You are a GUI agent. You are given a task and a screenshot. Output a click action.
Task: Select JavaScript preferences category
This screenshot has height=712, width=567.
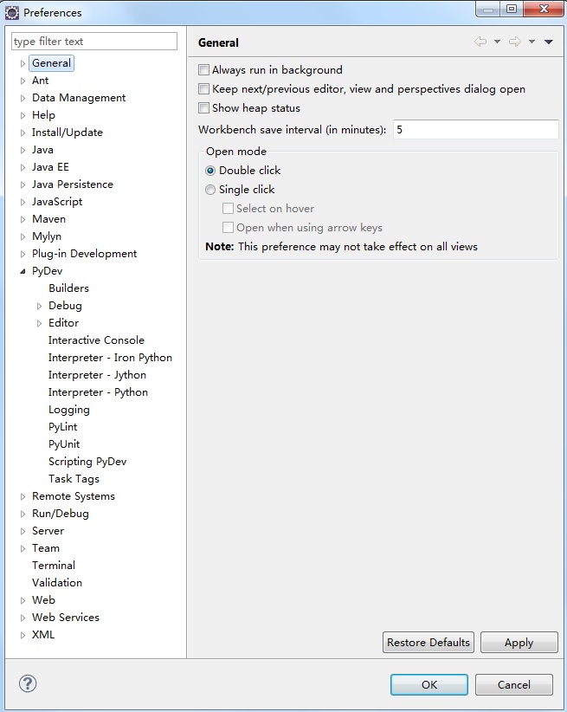57,202
